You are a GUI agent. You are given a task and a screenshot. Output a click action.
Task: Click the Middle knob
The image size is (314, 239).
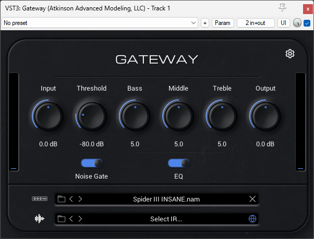coord(178,116)
